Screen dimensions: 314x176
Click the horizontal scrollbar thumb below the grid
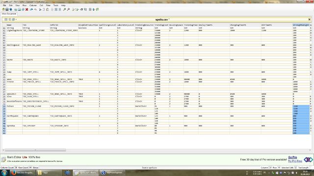click(35, 150)
